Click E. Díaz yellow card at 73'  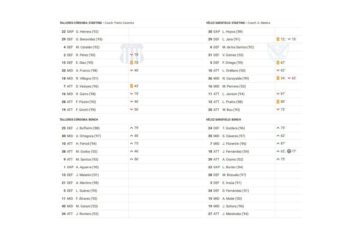click(x=131, y=63)
